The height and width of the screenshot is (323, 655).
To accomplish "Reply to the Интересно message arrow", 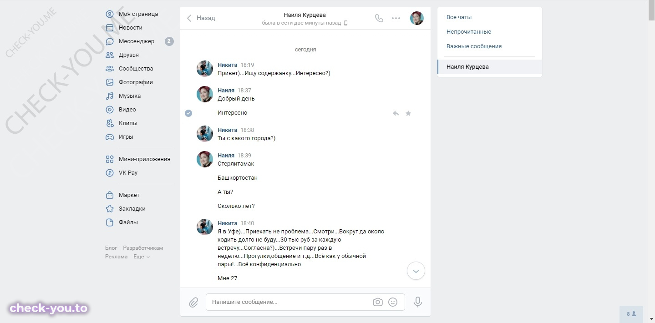I will 396,113.
